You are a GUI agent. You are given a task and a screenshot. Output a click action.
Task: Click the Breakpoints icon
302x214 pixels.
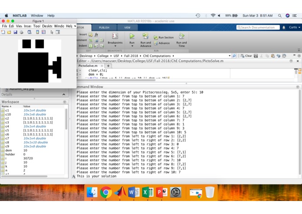click(x=115, y=36)
